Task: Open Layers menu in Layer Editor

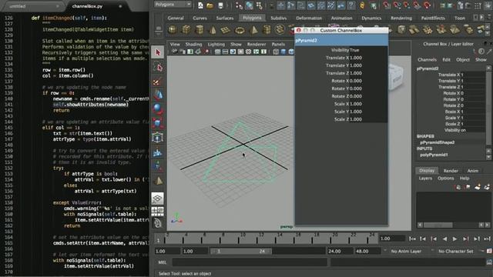Action: (425, 178)
